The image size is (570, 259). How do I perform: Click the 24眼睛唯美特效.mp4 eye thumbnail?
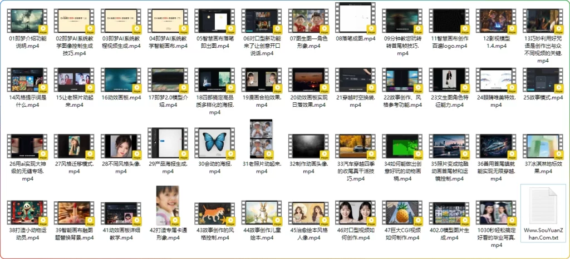pos(496,80)
